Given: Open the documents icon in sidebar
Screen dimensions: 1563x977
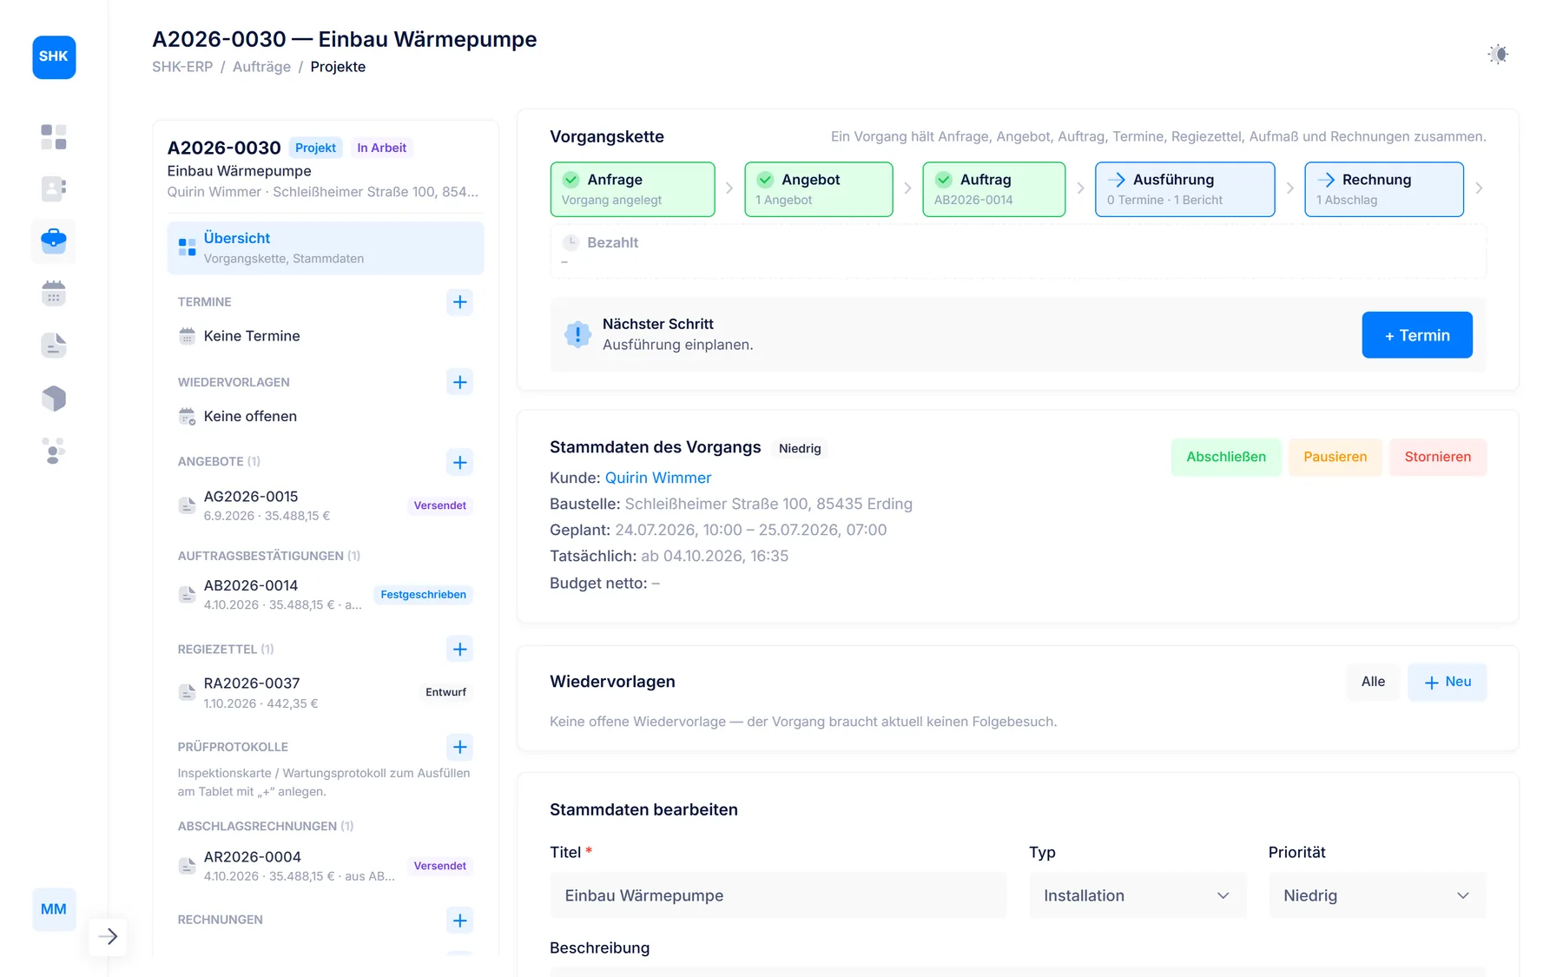Looking at the screenshot, I should click(x=54, y=346).
